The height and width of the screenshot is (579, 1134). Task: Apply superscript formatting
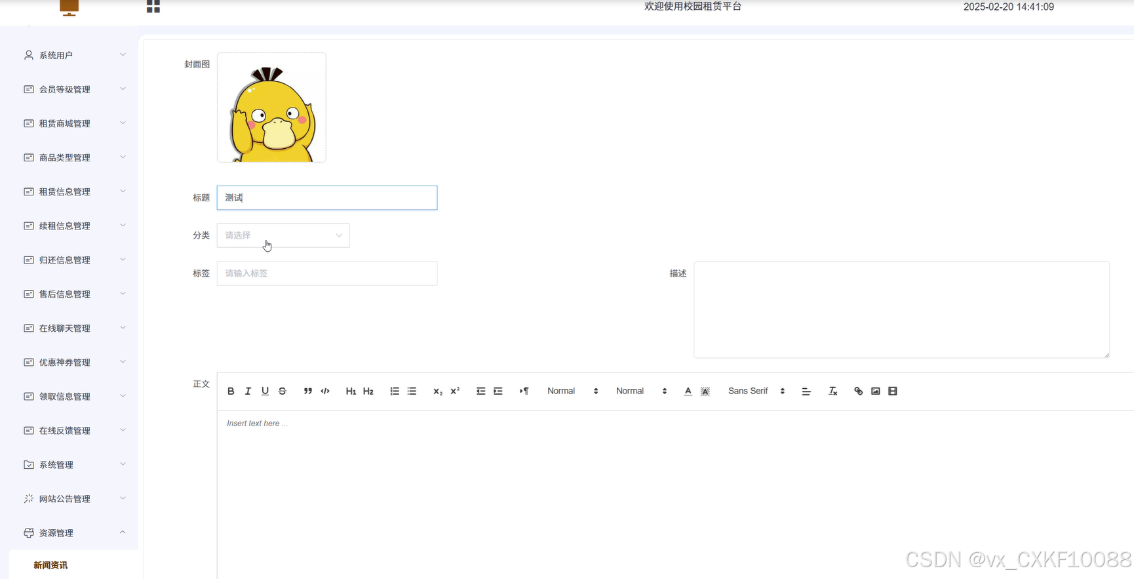455,391
